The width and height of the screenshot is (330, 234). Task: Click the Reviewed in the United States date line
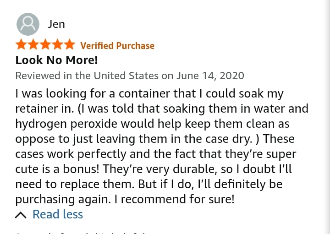click(130, 76)
